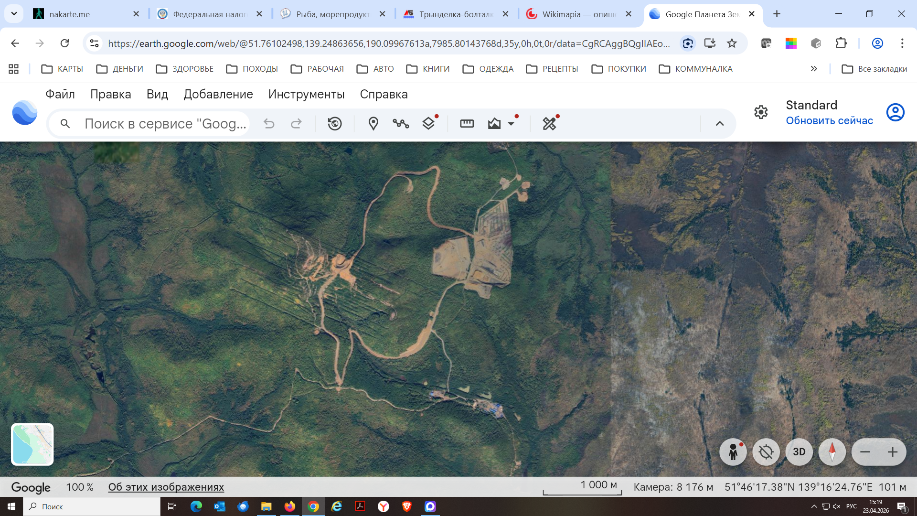
Task: Click the Pegman Street View icon
Action: point(733,452)
